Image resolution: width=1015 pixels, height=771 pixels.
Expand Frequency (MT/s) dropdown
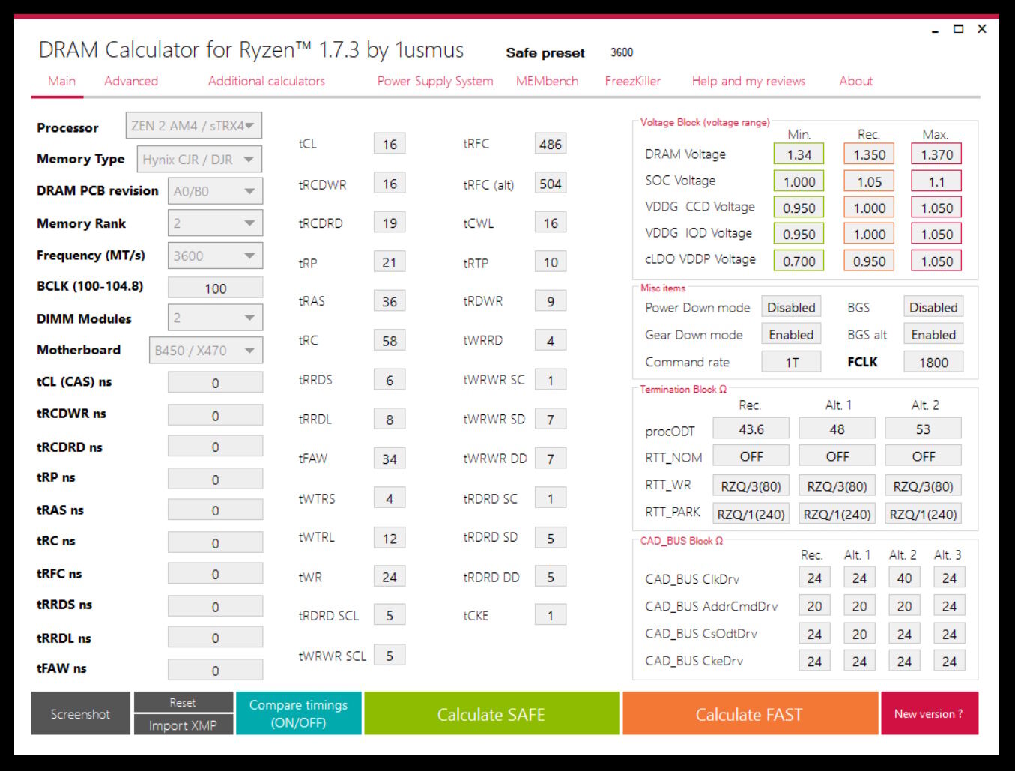(215, 256)
